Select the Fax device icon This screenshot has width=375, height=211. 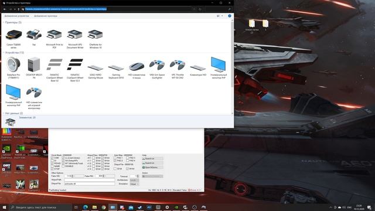(x=34, y=38)
